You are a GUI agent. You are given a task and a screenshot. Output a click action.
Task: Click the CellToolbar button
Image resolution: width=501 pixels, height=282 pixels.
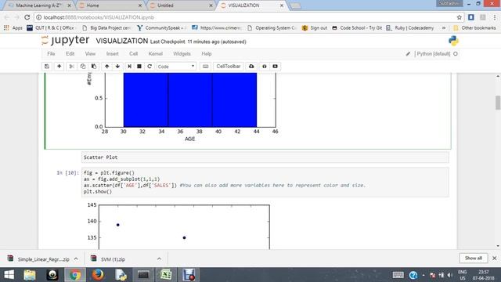[228, 66]
